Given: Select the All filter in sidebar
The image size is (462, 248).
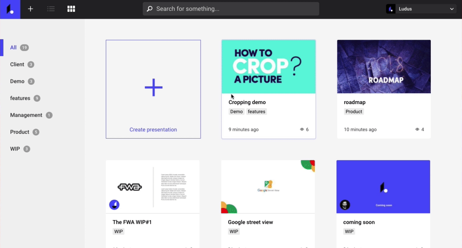Looking at the screenshot, I should 13,48.
